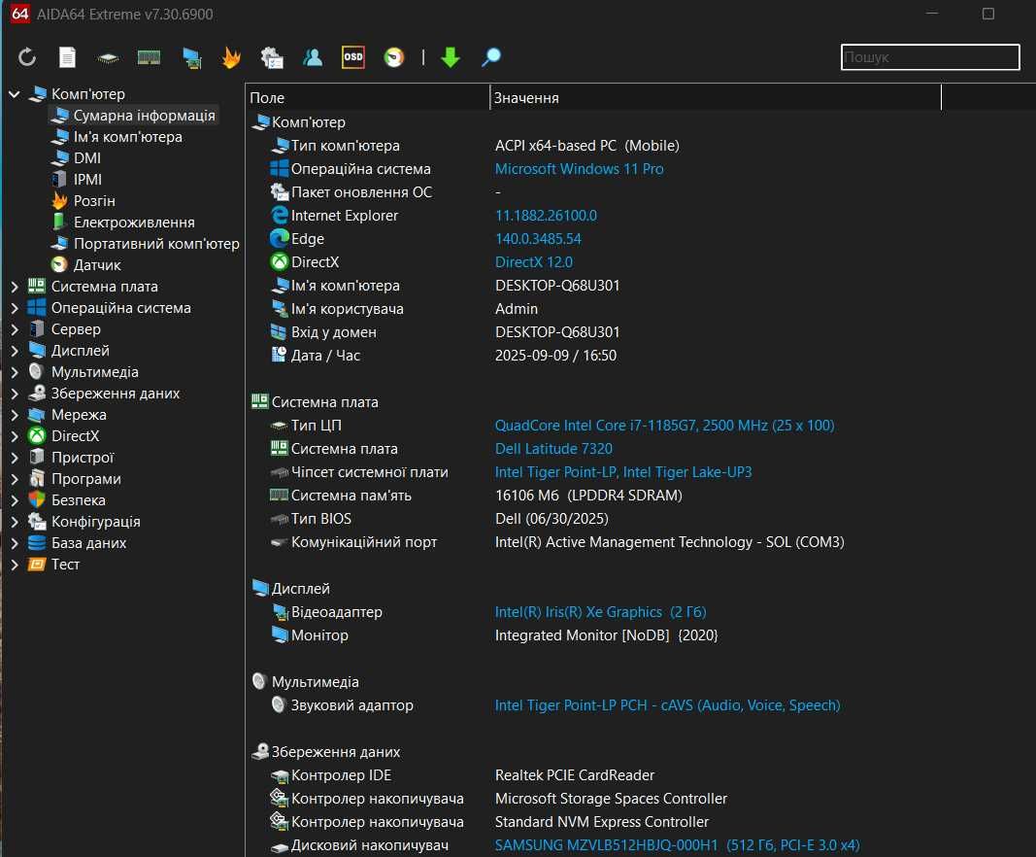
Task: Open the Internet Explorer version 11.1882.26100.0 link
Action: click(x=546, y=216)
